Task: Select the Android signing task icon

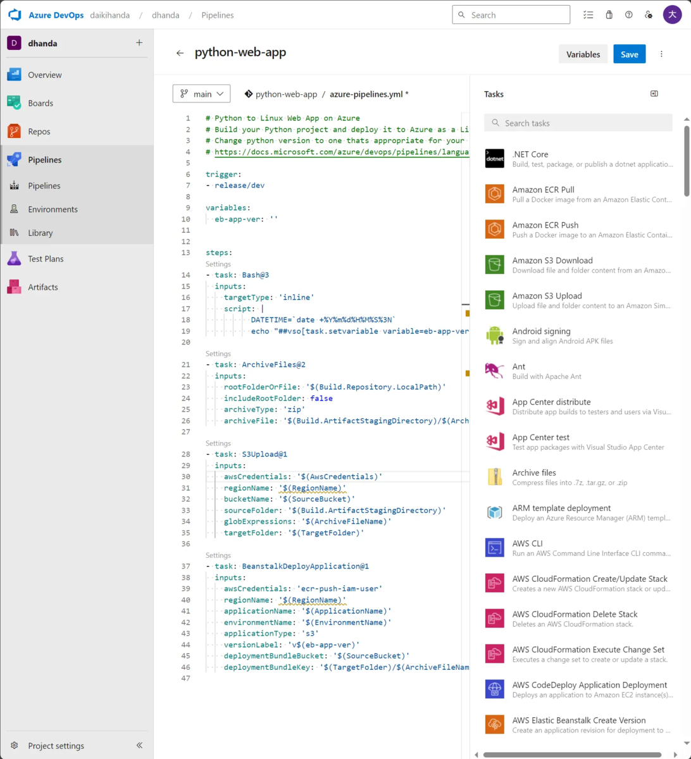Action: (x=494, y=336)
